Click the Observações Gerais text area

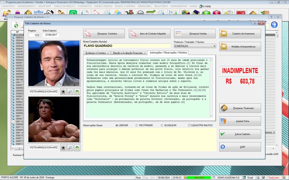pyautogui.click(x=150, y=140)
